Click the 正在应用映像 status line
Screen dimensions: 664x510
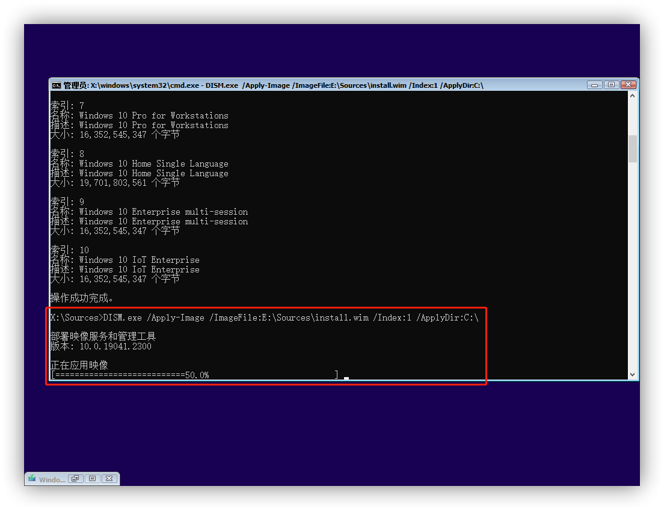tap(79, 365)
